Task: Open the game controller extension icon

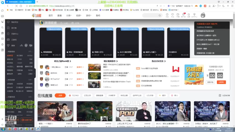Action: tap(196, 6)
